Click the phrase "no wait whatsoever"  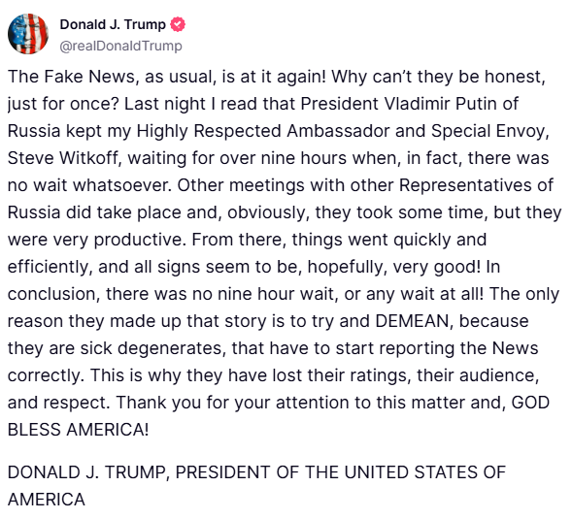coord(87,185)
